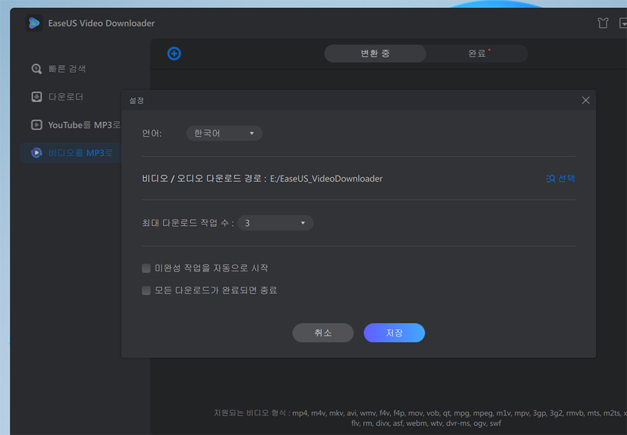Click the 취소 button
The image size is (627, 435).
point(323,333)
